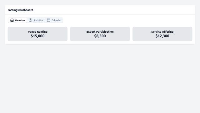Select the Overview tab label
Image resolution: width=200 pixels, height=113 pixels.
20,20
